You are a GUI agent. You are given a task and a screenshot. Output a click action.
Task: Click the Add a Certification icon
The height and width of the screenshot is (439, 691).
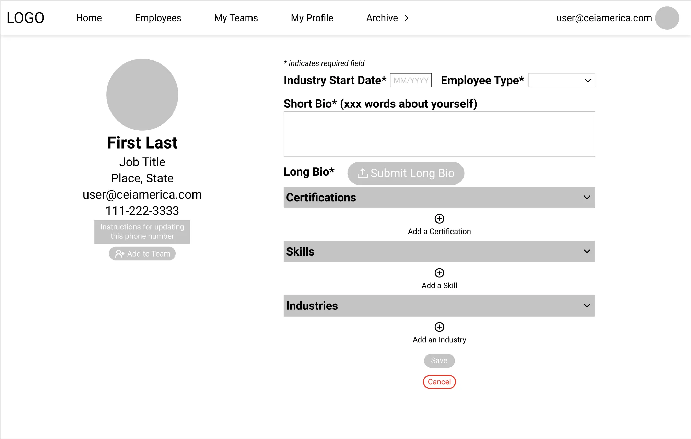[439, 218]
